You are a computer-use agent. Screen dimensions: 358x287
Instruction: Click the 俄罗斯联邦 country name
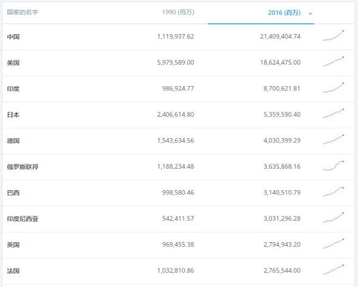coord(23,167)
